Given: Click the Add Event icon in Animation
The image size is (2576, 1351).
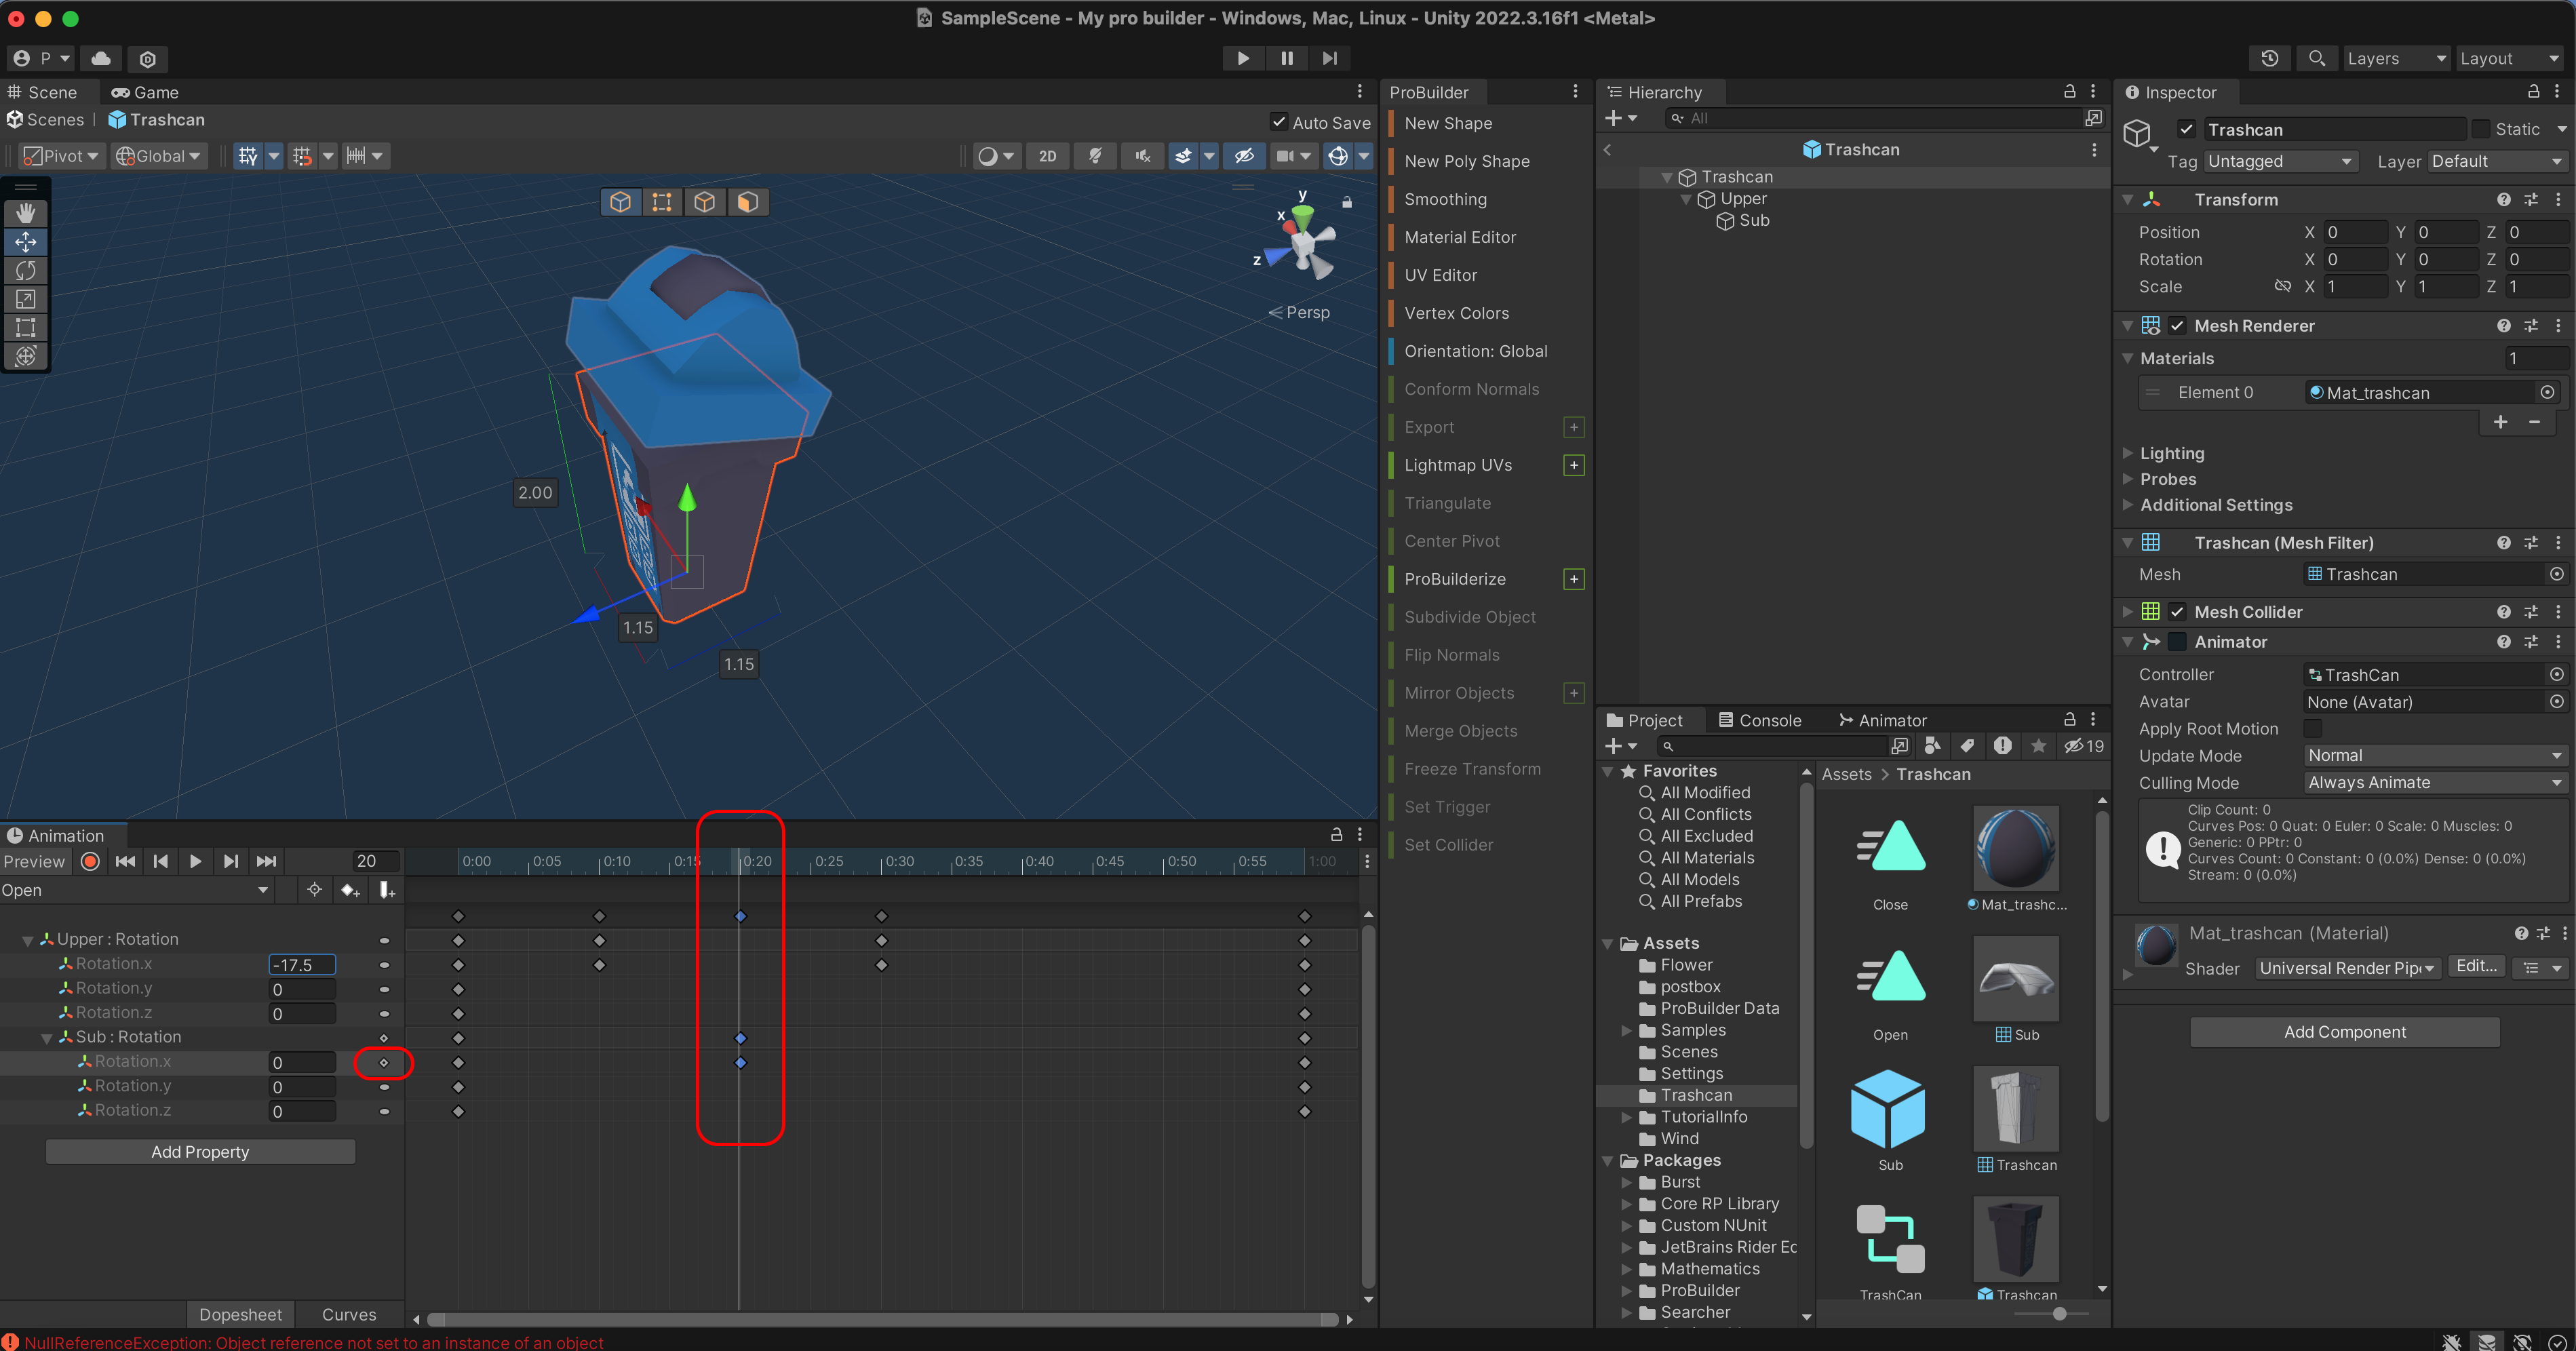Looking at the screenshot, I should point(386,890).
